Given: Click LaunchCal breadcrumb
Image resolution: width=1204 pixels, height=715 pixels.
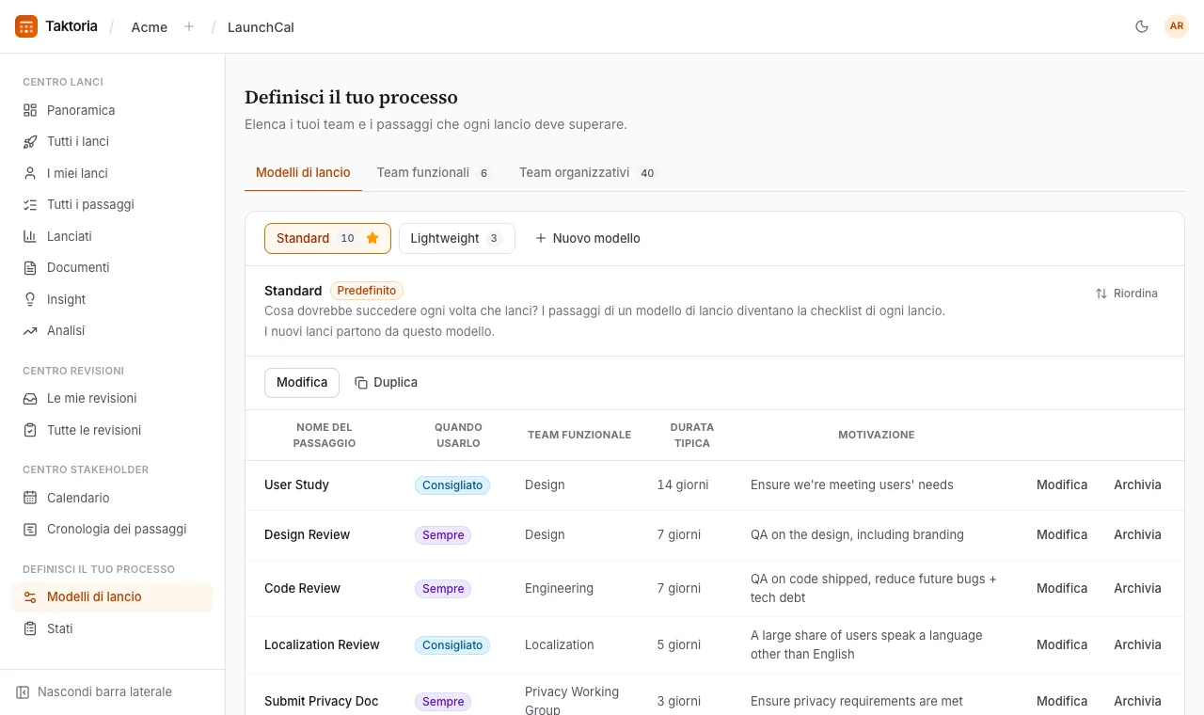Looking at the screenshot, I should [x=261, y=27].
